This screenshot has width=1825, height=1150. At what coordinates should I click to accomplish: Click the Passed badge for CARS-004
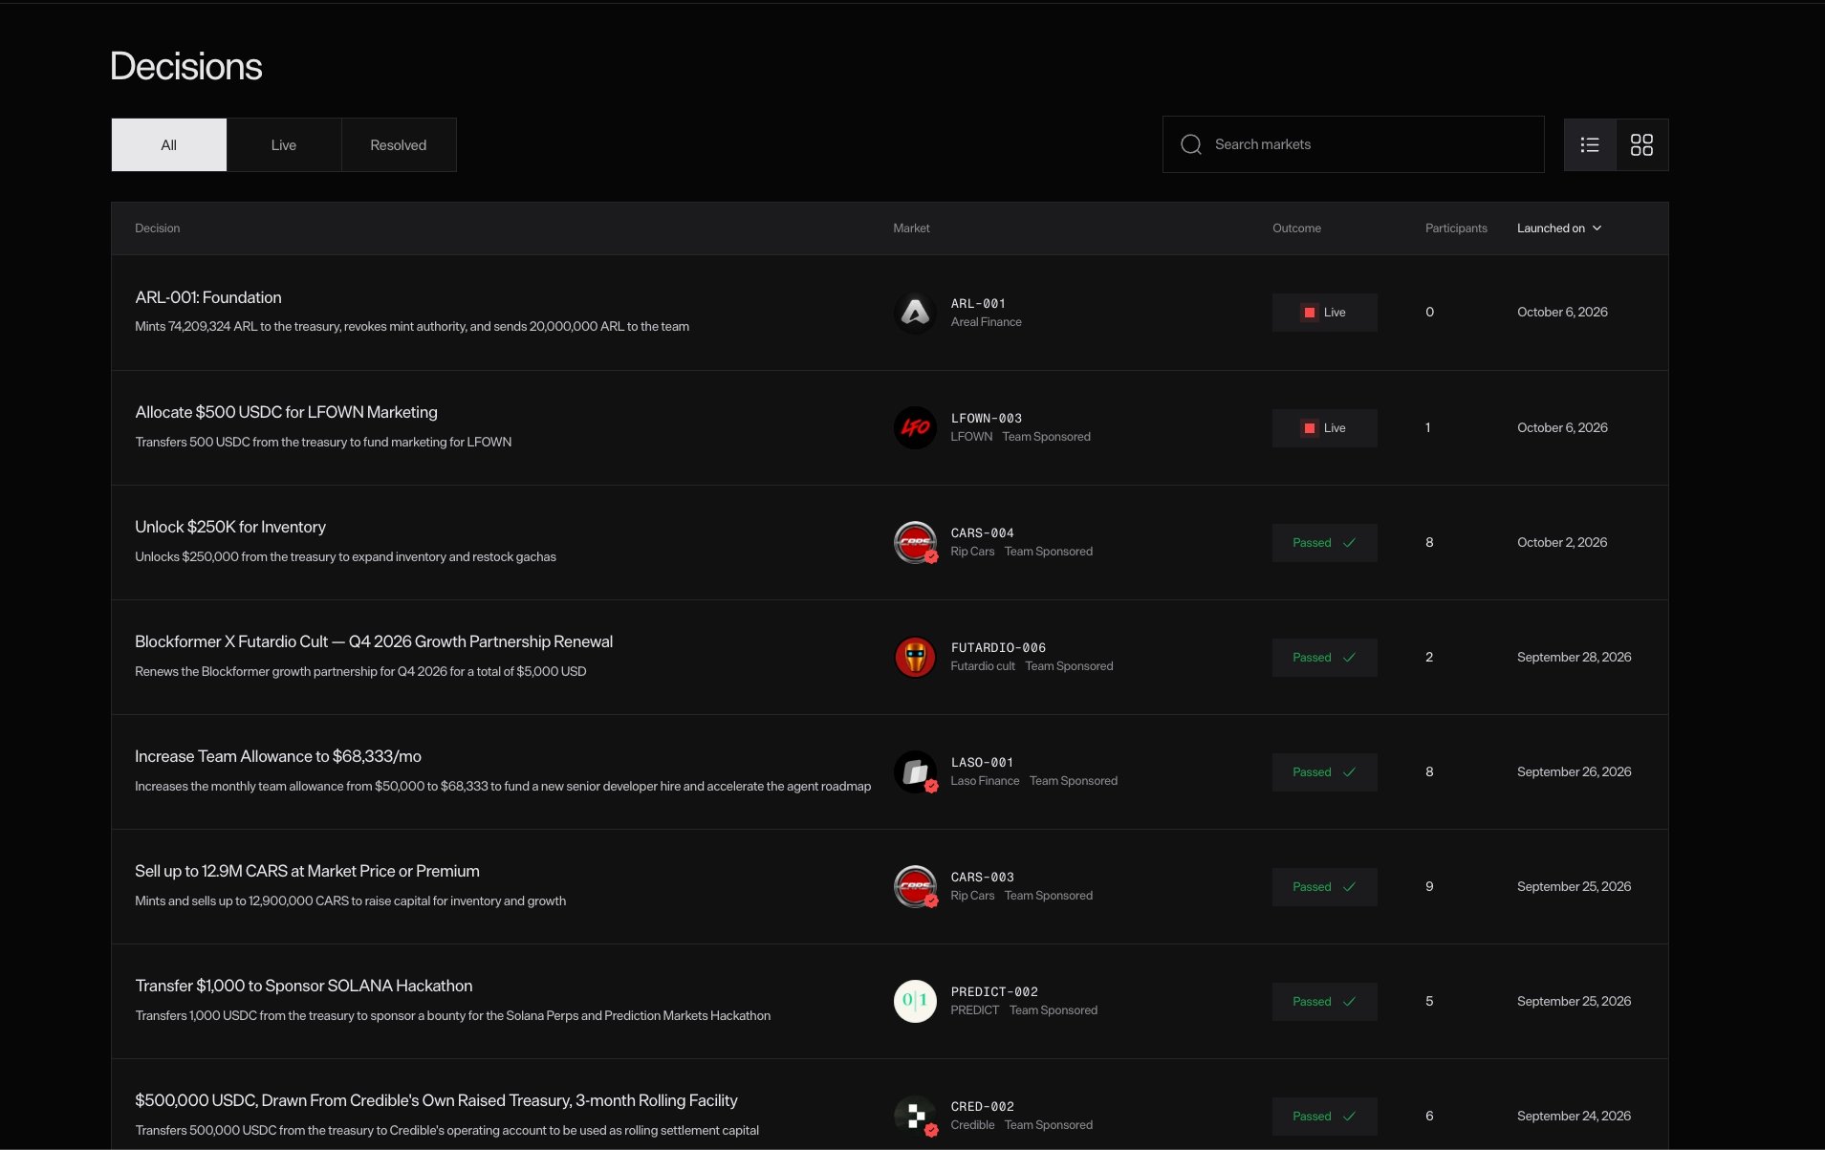1324,542
